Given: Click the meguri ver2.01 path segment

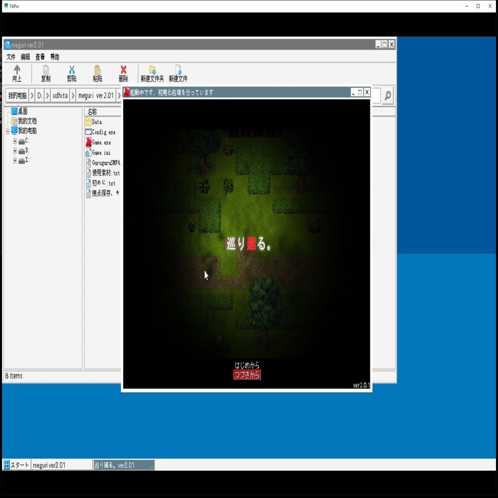Looking at the screenshot, I should coord(96,96).
